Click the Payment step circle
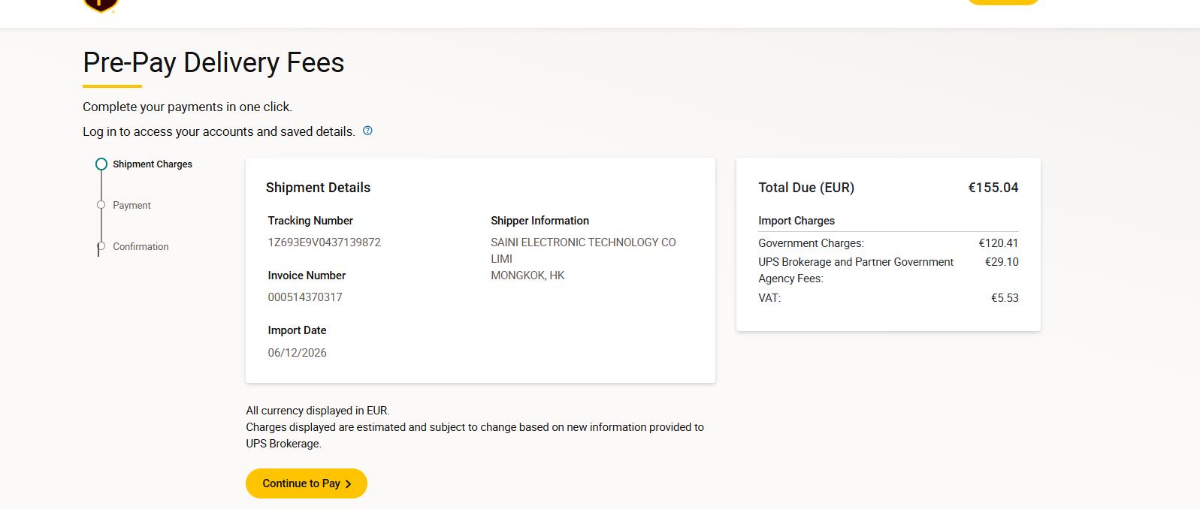This screenshot has width=1200, height=509. coord(101,205)
